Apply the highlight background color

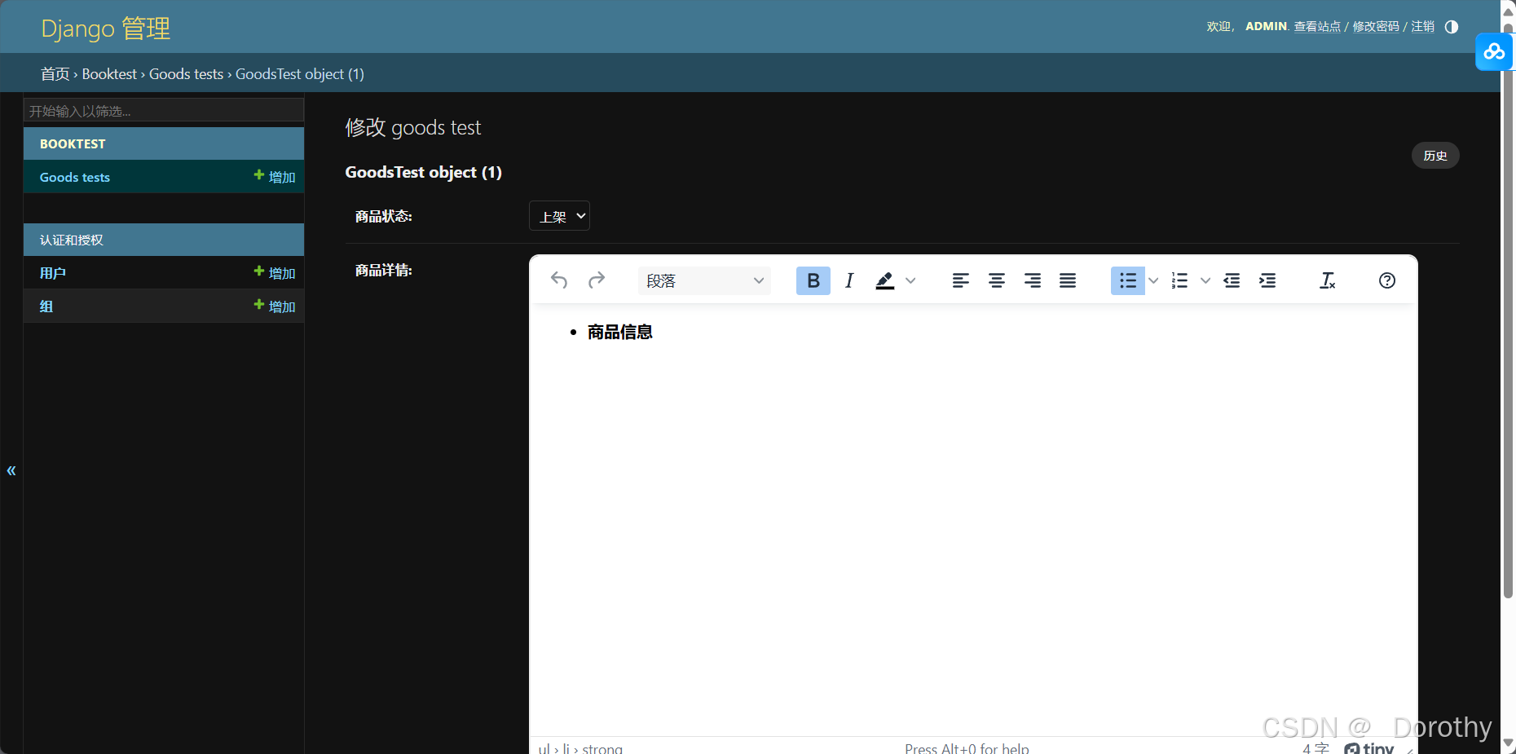885,280
